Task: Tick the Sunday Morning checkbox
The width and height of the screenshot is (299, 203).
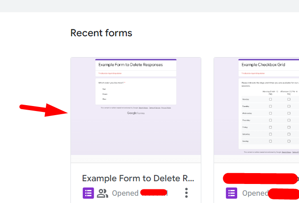Action: coord(270,141)
